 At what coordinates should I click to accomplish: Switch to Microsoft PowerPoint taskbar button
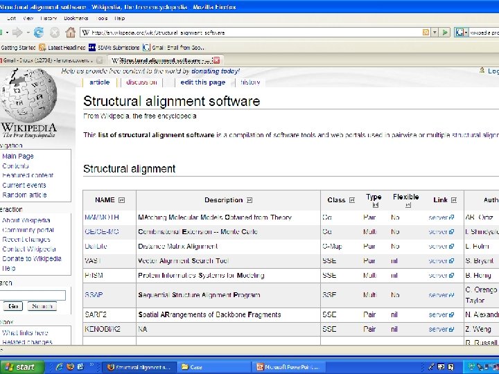(289, 367)
